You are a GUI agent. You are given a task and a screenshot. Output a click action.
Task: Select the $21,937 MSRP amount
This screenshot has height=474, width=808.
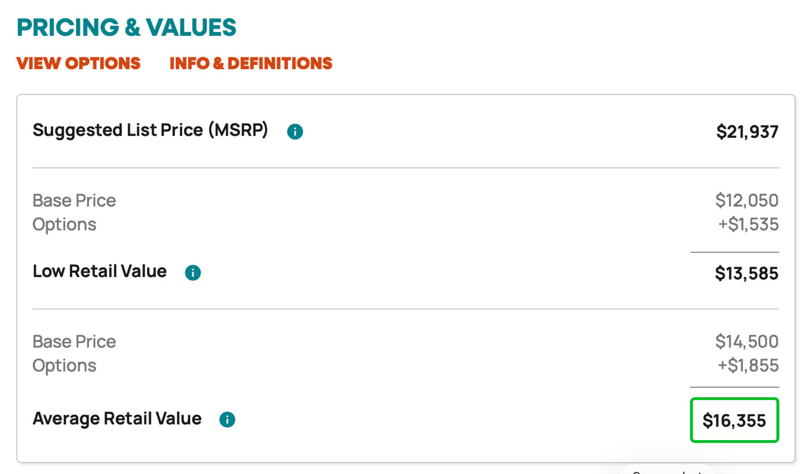pos(747,132)
